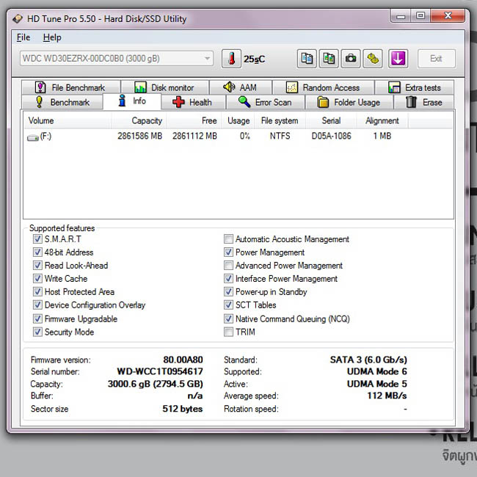Expand the WDC WD30EZRX drive dropdown

[117, 59]
